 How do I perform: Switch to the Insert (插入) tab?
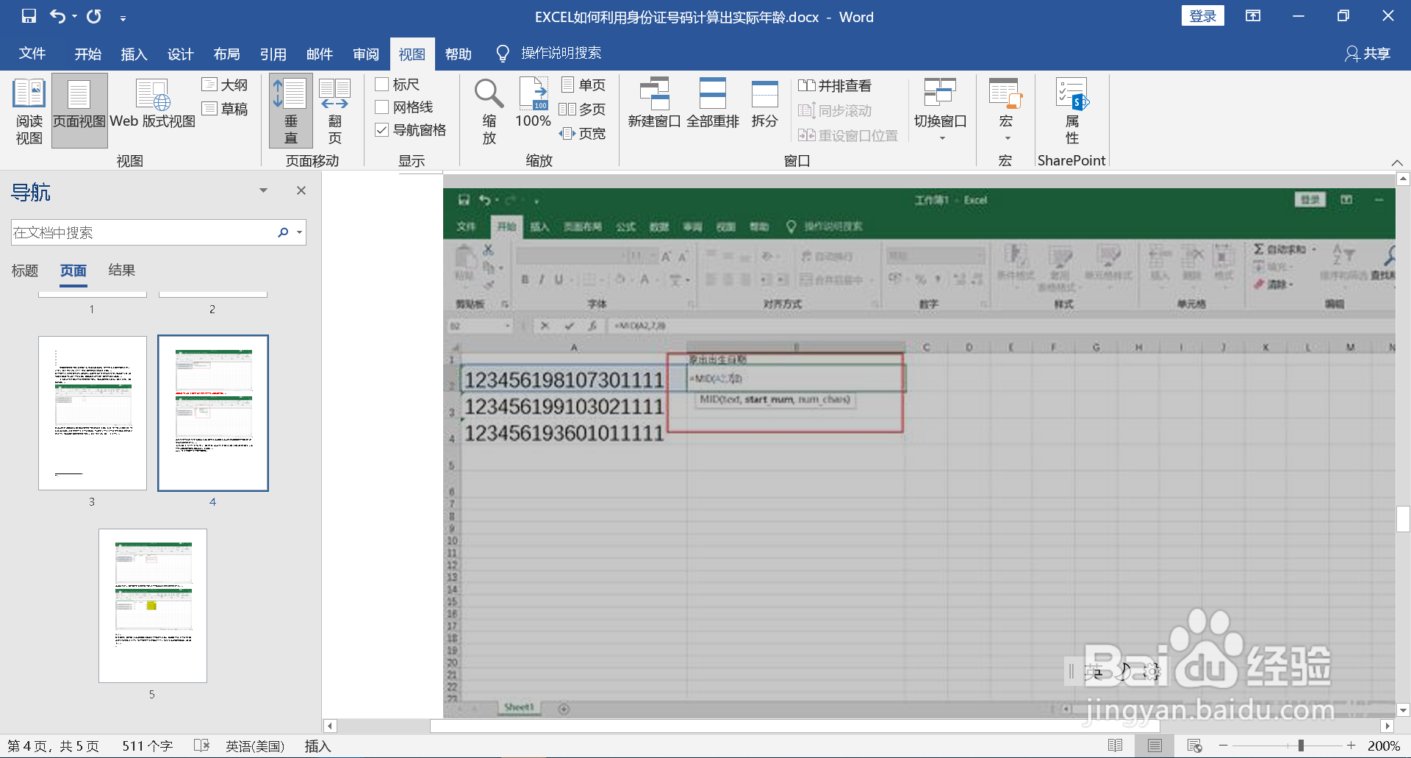pos(134,54)
